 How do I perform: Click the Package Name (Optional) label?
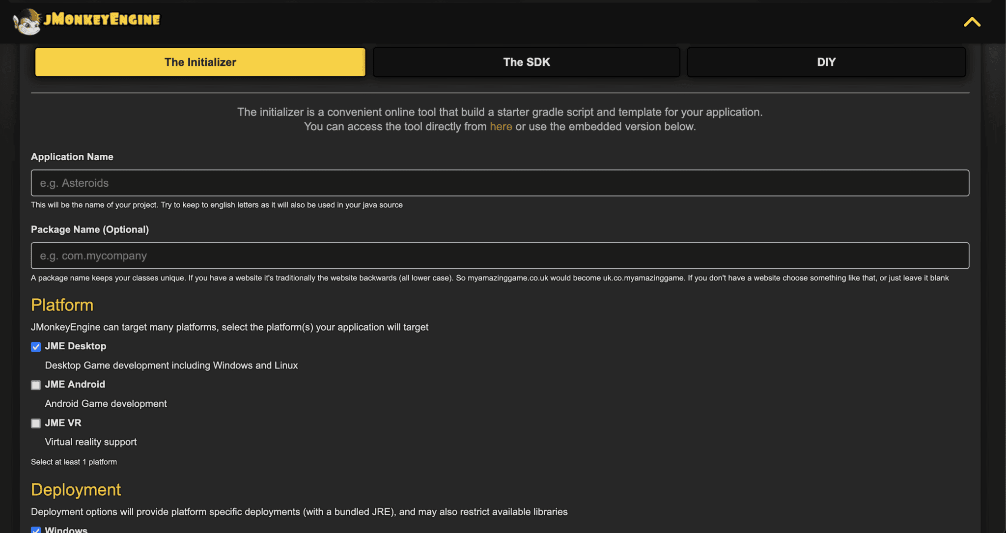(x=89, y=229)
